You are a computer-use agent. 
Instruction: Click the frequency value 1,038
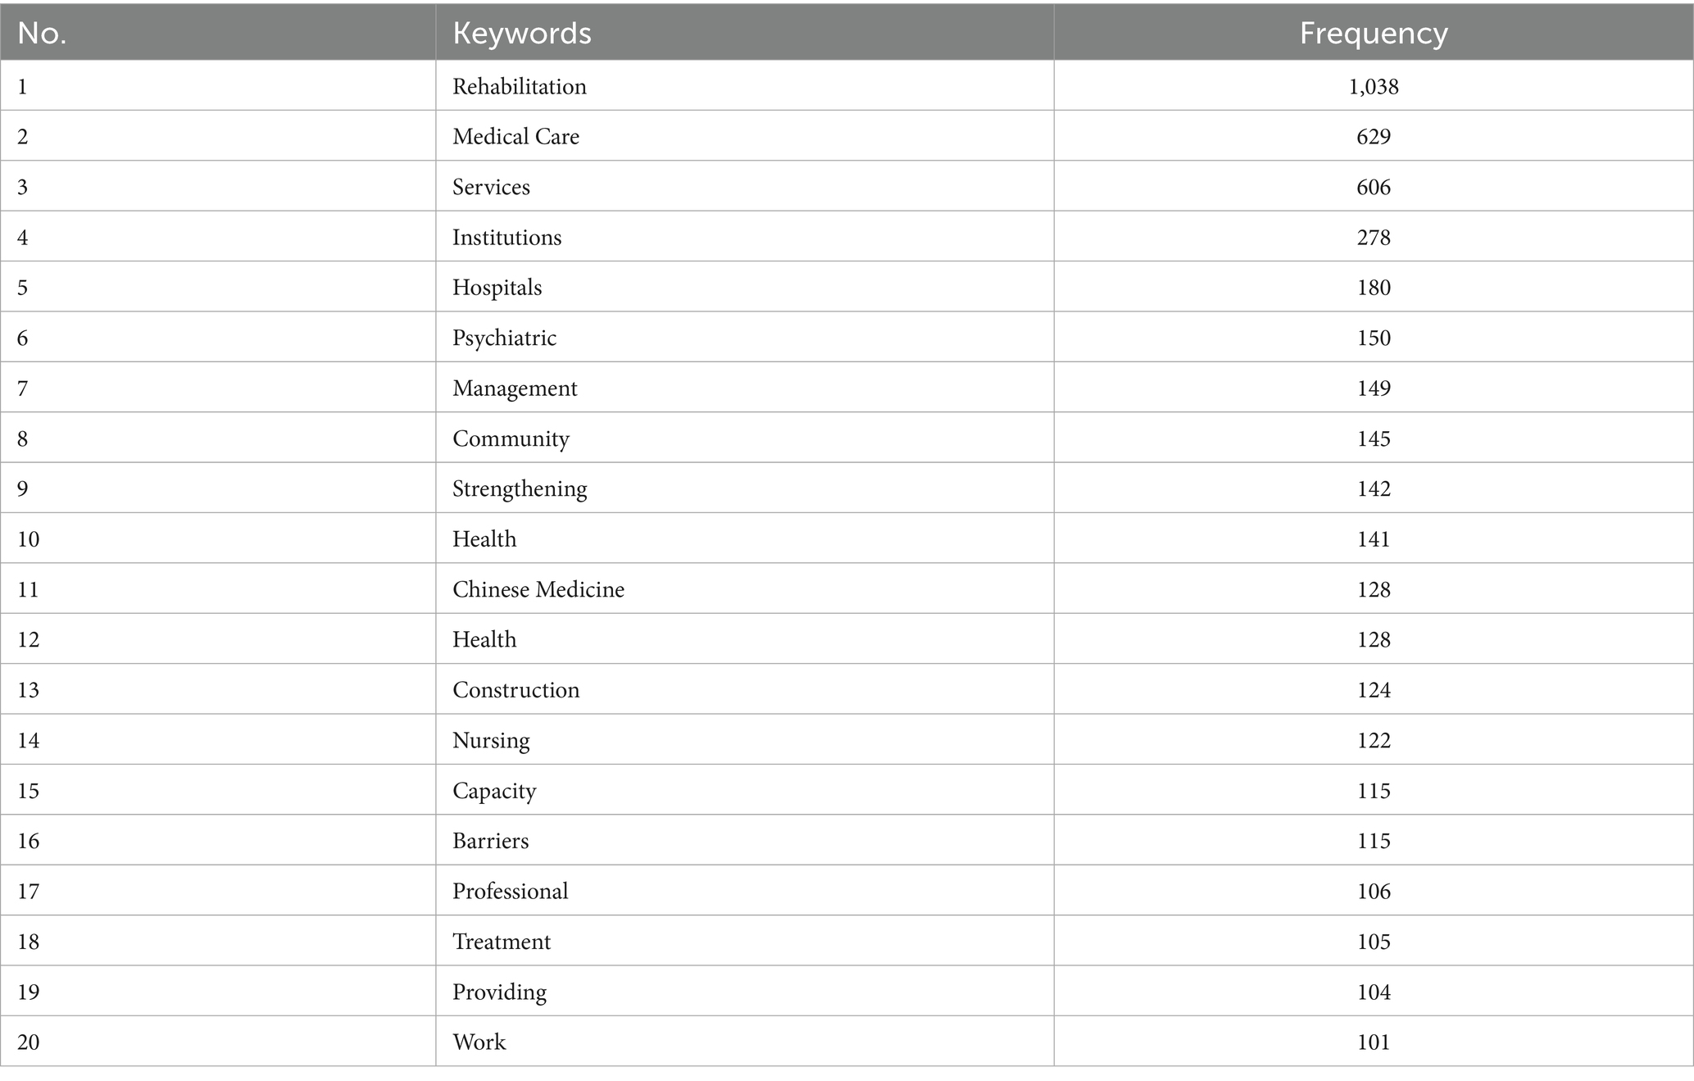[1373, 86]
